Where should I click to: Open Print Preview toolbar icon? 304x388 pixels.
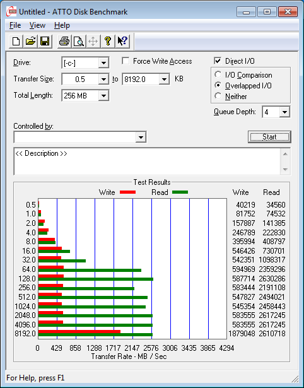[x=79, y=42]
